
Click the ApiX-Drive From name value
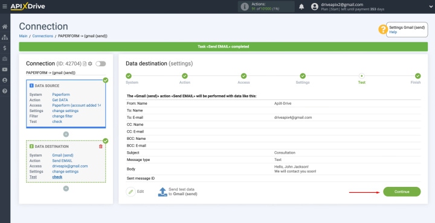coord(283,104)
